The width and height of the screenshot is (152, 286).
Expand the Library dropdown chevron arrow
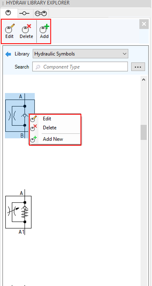point(124,54)
